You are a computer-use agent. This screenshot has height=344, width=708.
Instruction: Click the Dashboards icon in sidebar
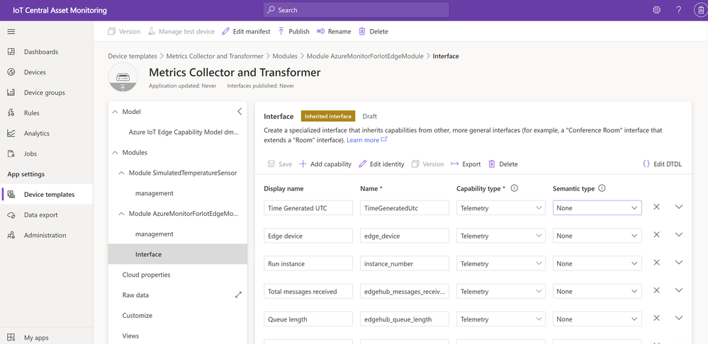point(11,52)
